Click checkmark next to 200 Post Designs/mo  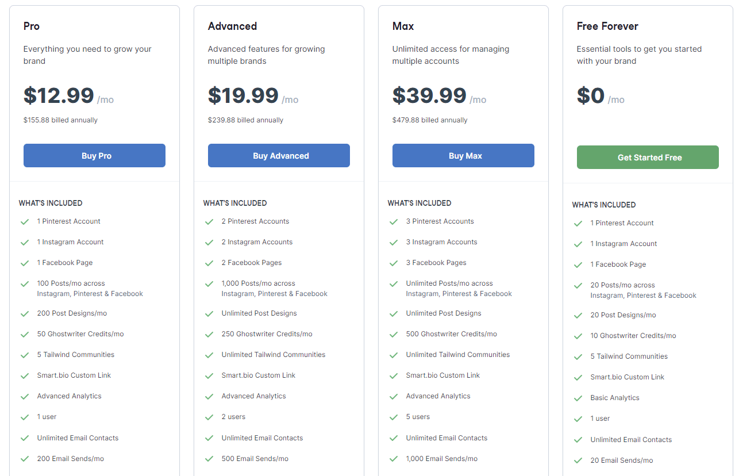click(x=25, y=314)
